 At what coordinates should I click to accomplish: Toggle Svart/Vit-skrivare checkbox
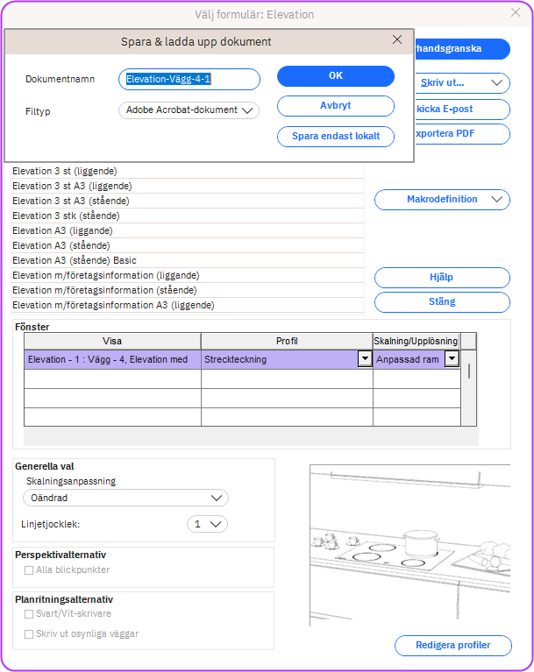tap(30, 614)
